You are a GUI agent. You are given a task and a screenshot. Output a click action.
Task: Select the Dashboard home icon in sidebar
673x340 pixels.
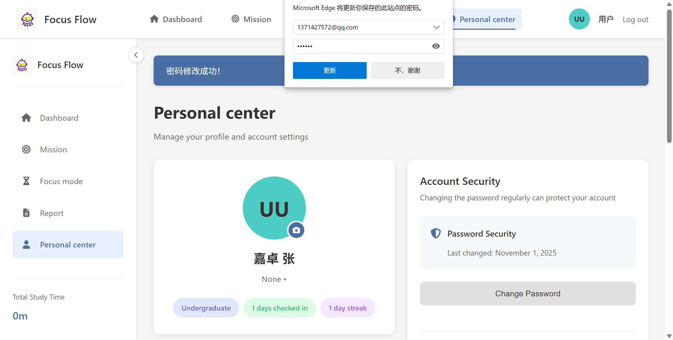click(x=26, y=118)
